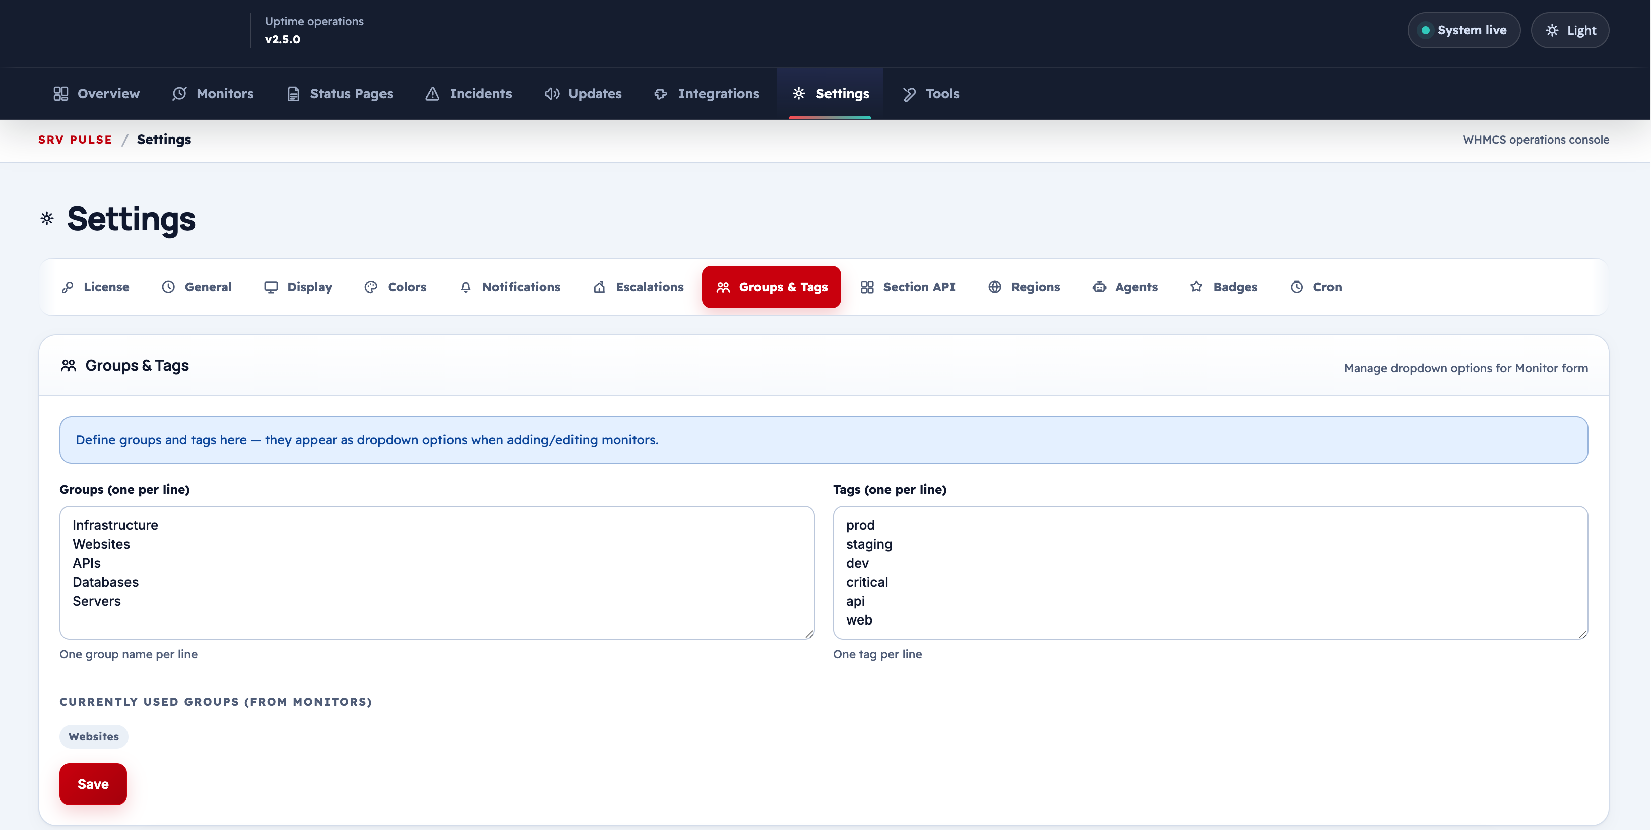Click the Websites used group chip

[x=94, y=736]
